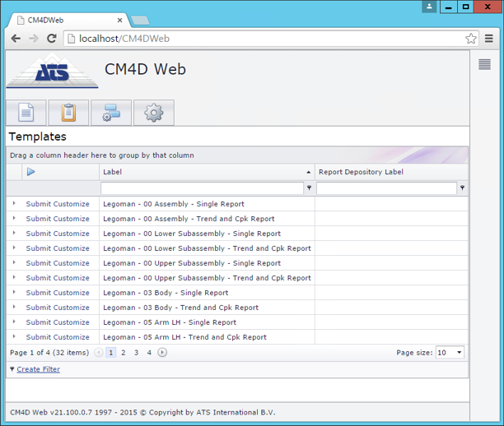Click cell Legoman - 00 Lower Subassembly - Trend and Cpk Report
This screenshot has height=426, width=504.
point(207,248)
